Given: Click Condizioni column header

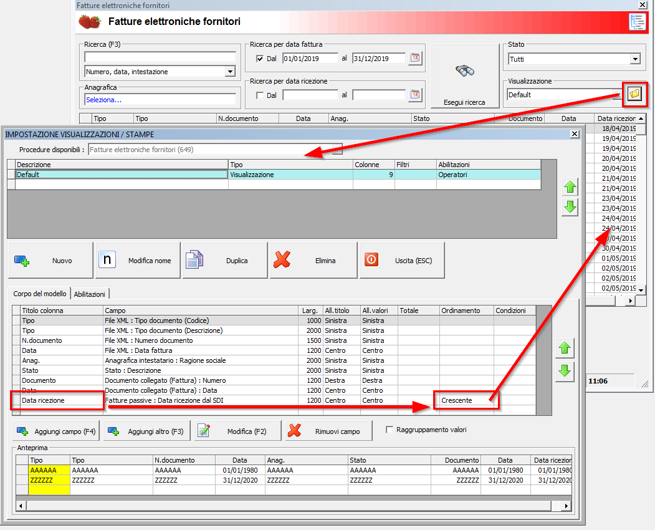Looking at the screenshot, I should [515, 311].
